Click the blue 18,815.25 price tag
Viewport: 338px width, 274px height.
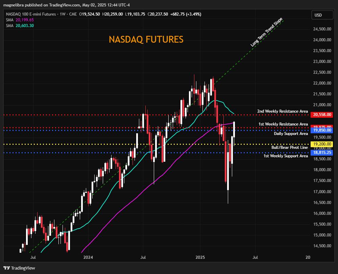point(322,153)
